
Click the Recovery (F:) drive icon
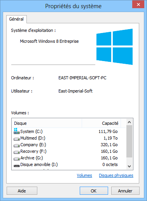[17, 152]
